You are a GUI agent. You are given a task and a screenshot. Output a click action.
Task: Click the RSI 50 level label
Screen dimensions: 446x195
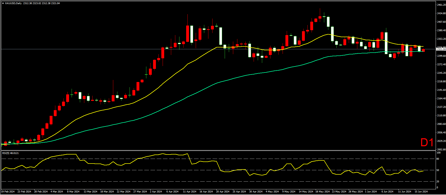click(x=438, y=170)
